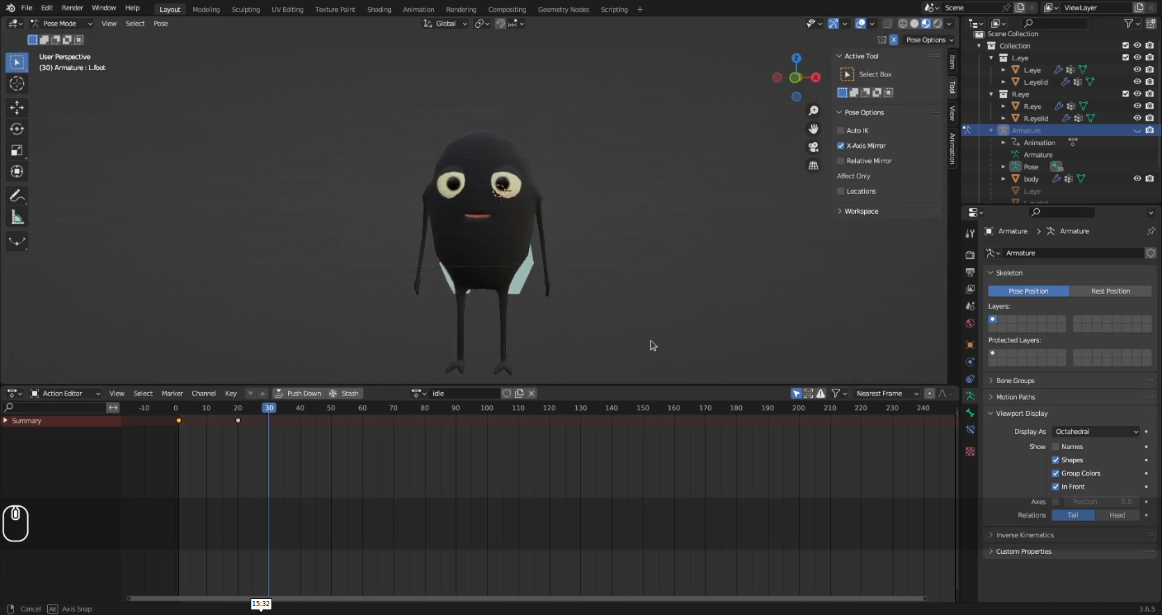Open the File menu
Image resolution: width=1162 pixels, height=615 pixels.
26,8
